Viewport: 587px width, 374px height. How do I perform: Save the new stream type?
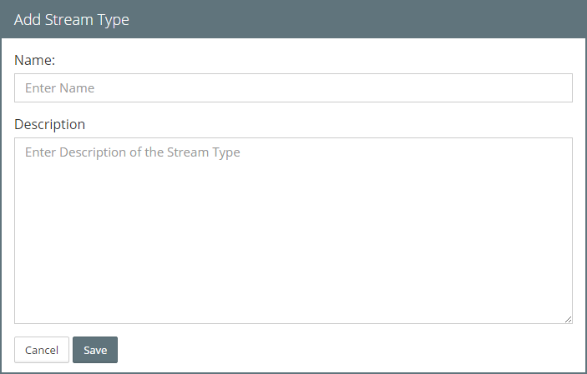pyautogui.click(x=95, y=350)
